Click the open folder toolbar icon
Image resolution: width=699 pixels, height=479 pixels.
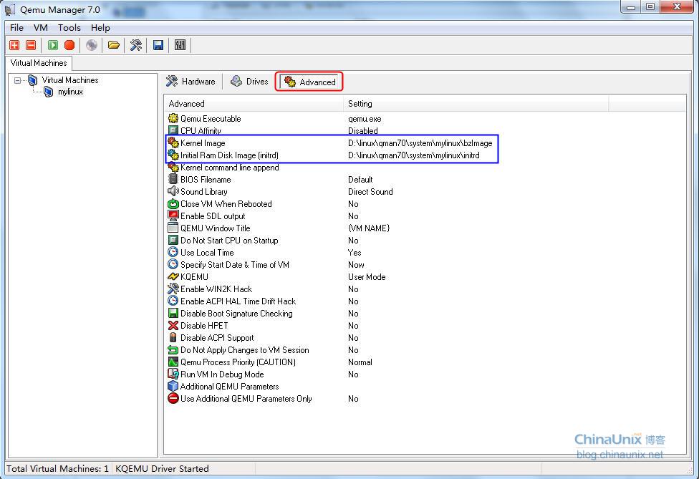tap(114, 45)
